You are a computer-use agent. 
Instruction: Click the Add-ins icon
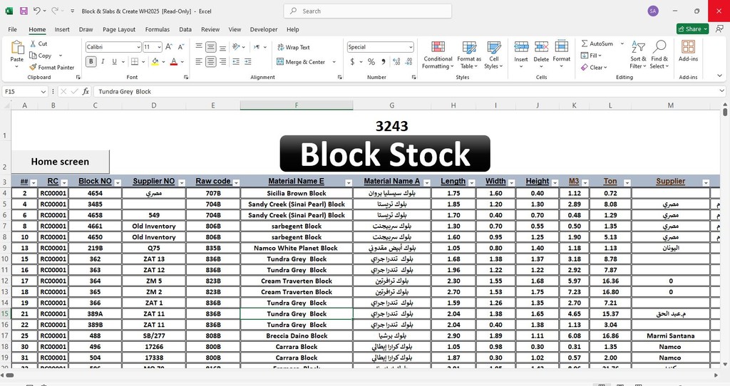click(688, 51)
